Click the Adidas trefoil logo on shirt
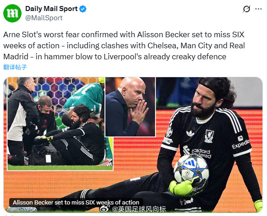This screenshot has width=267, height=216. tap(190, 133)
